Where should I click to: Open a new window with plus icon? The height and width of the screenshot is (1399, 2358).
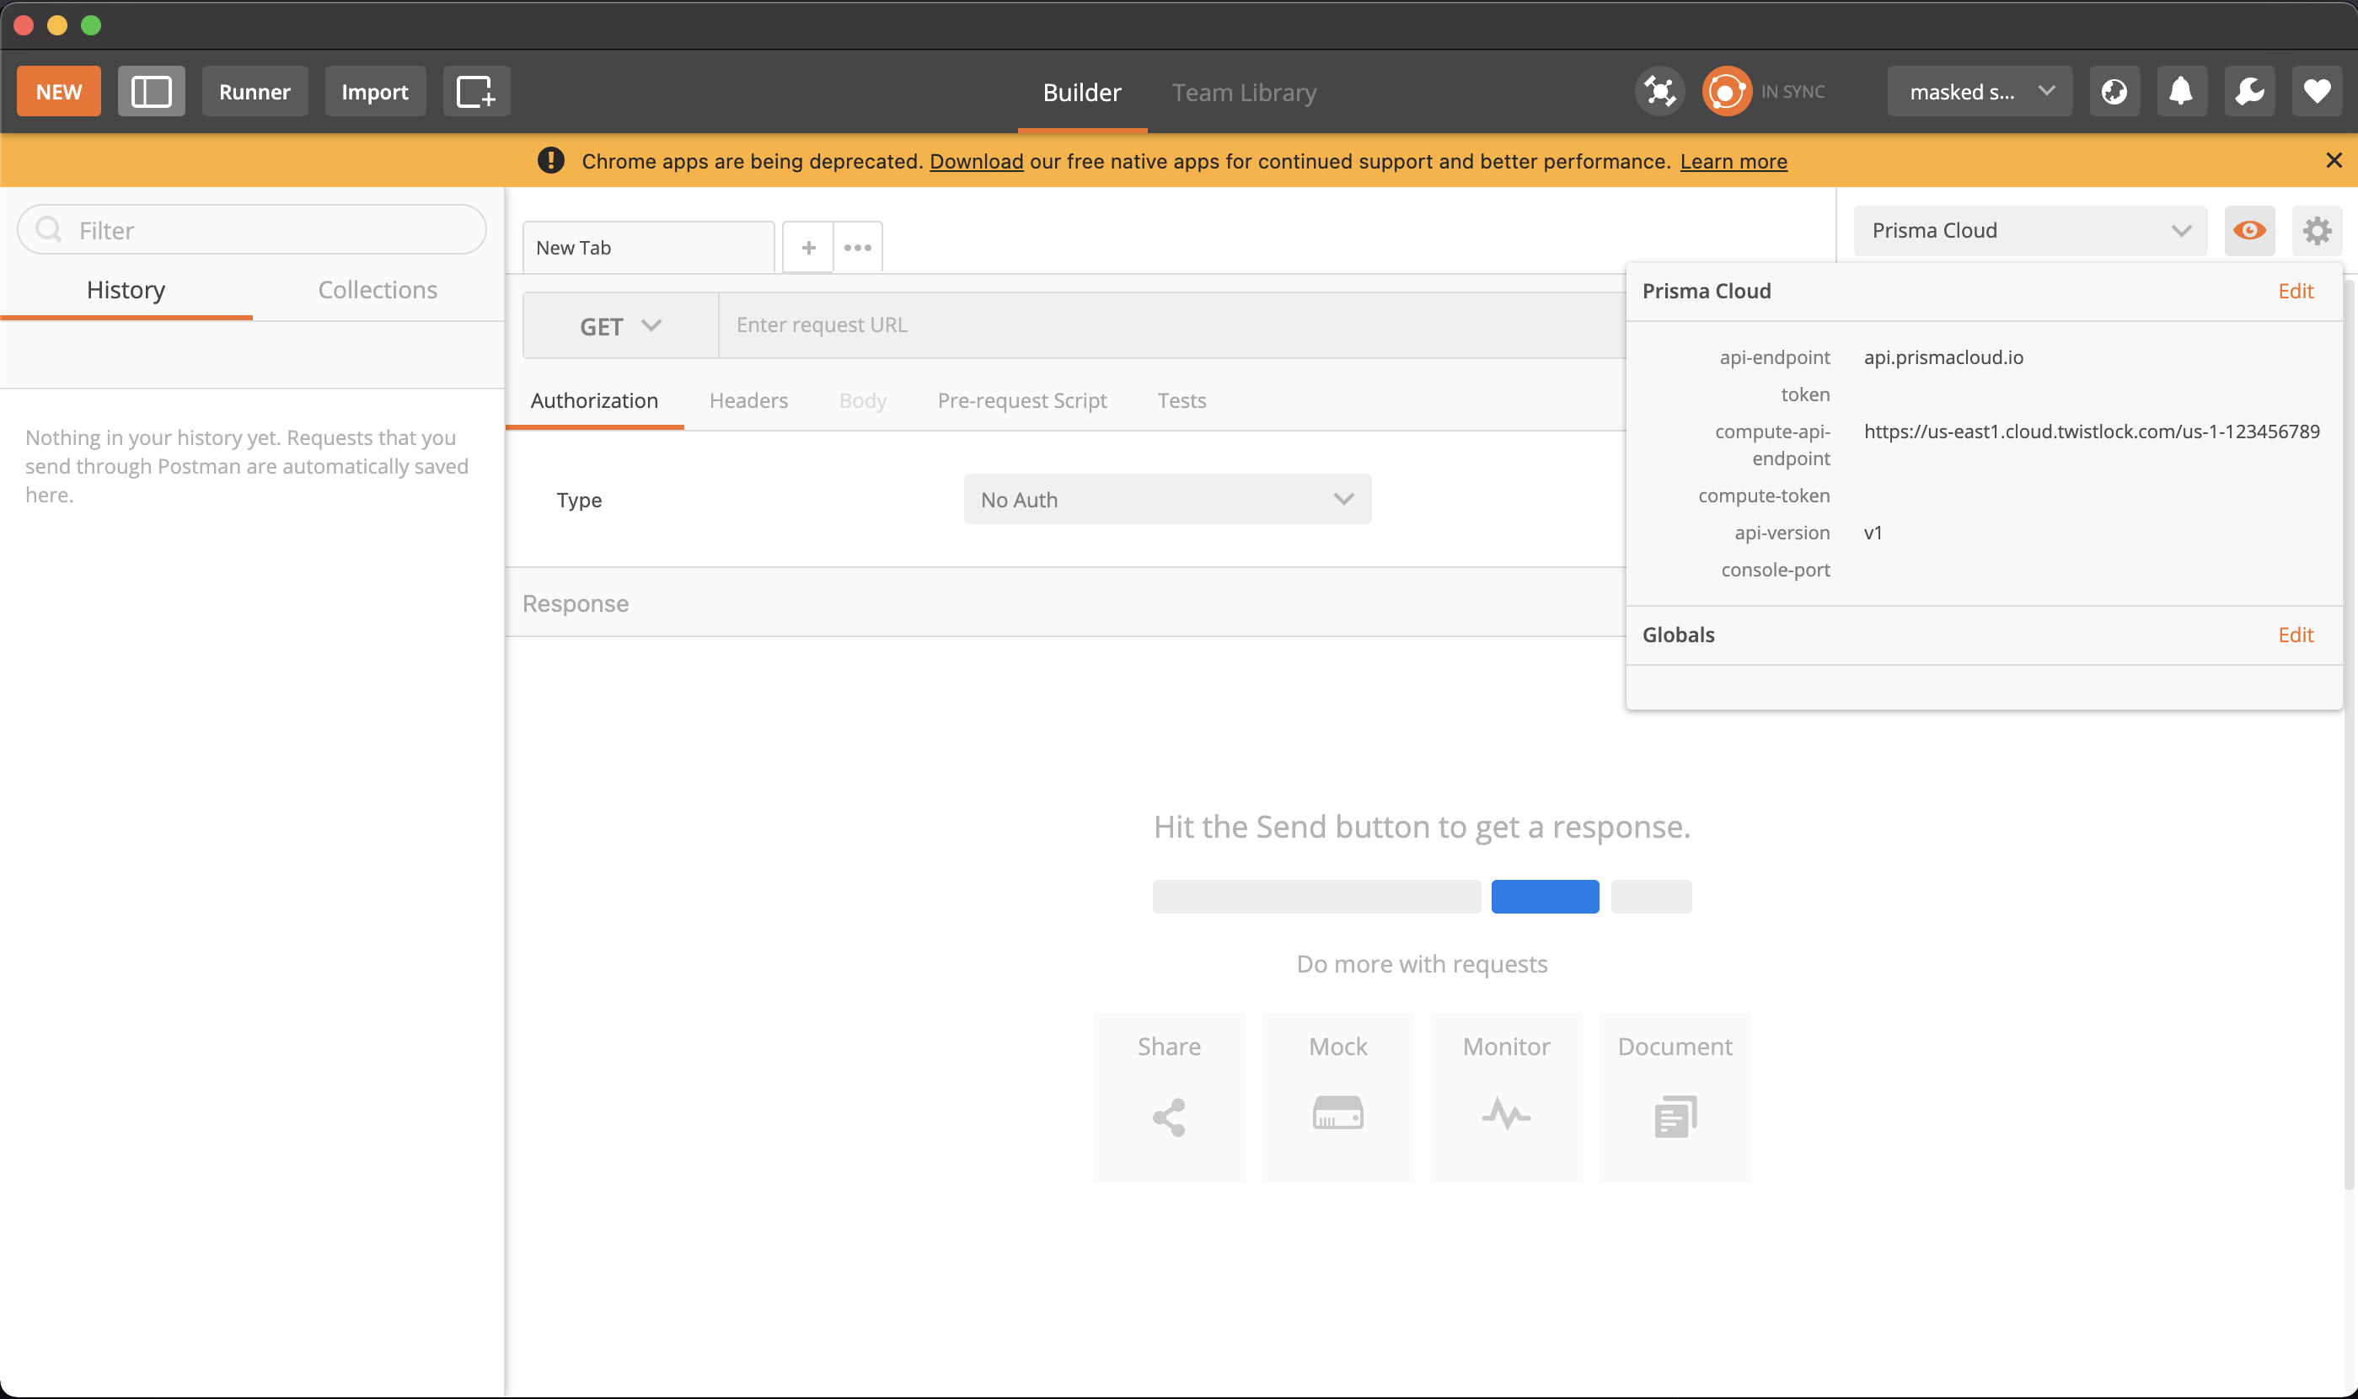tap(476, 92)
